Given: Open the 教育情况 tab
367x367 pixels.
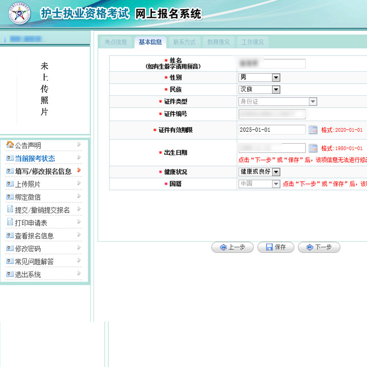Looking at the screenshot, I should 218,42.
